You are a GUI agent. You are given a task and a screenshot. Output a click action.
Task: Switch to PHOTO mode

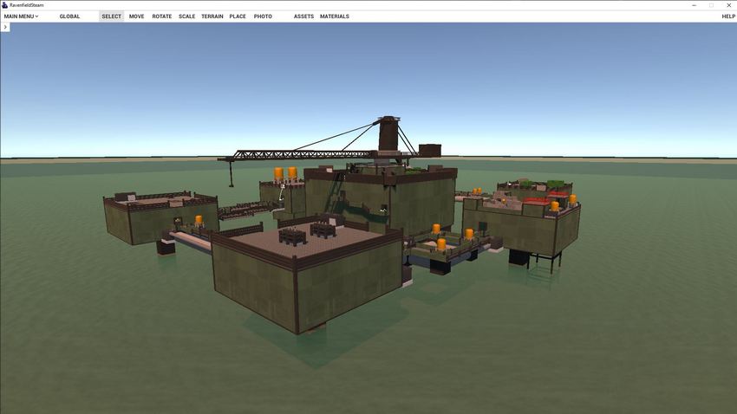pyautogui.click(x=263, y=16)
